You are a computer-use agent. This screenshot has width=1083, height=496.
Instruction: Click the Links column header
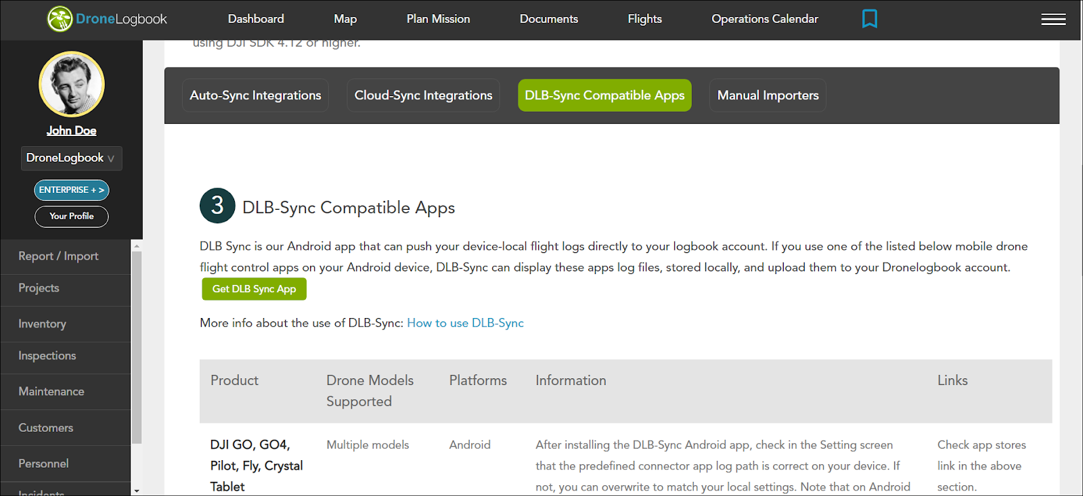pyautogui.click(x=952, y=380)
